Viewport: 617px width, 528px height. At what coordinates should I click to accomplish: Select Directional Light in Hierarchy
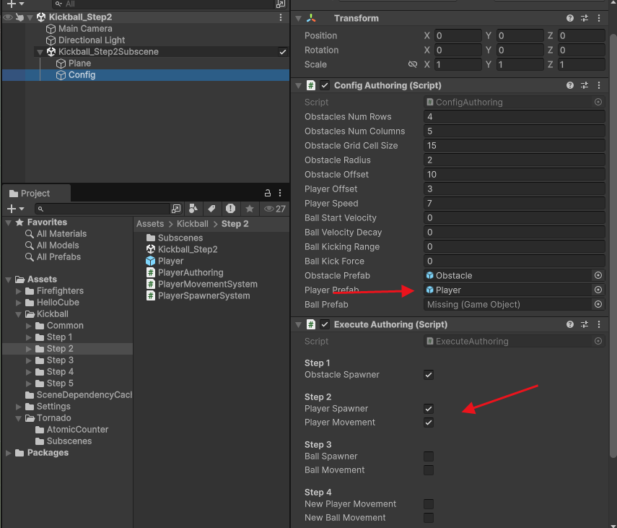pyautogui.click(x=86, y=40)
